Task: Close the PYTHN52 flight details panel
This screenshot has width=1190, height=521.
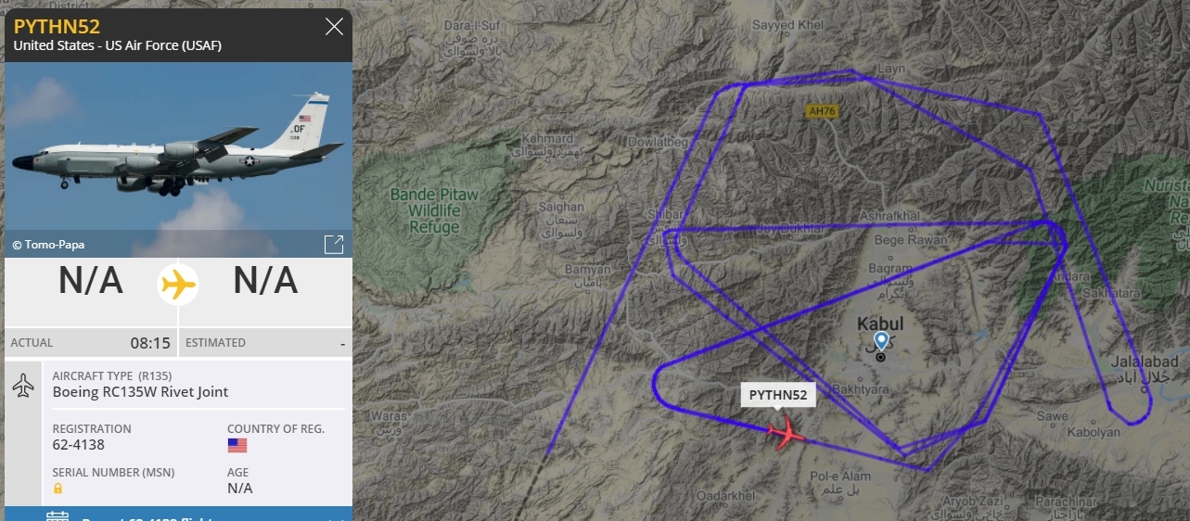Action: coord(334,26)
